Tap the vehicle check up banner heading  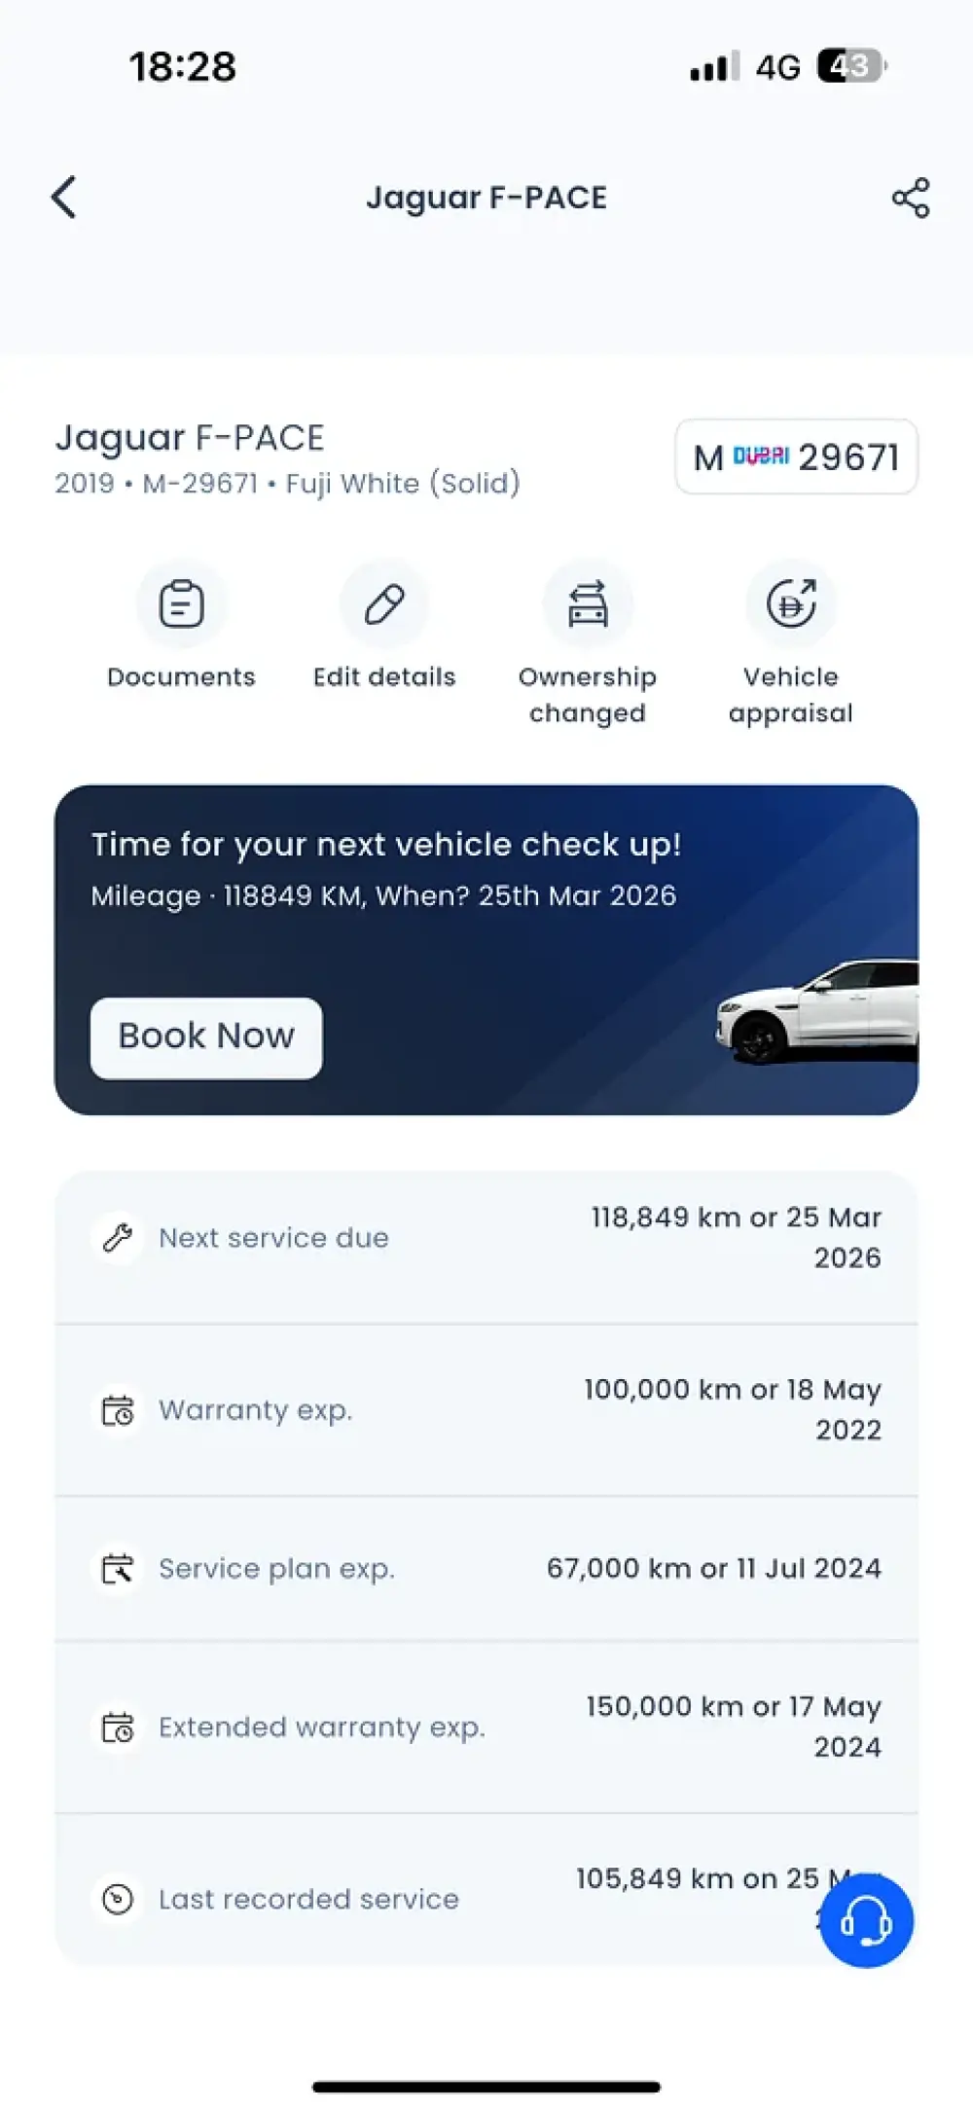tap(386, 845)
